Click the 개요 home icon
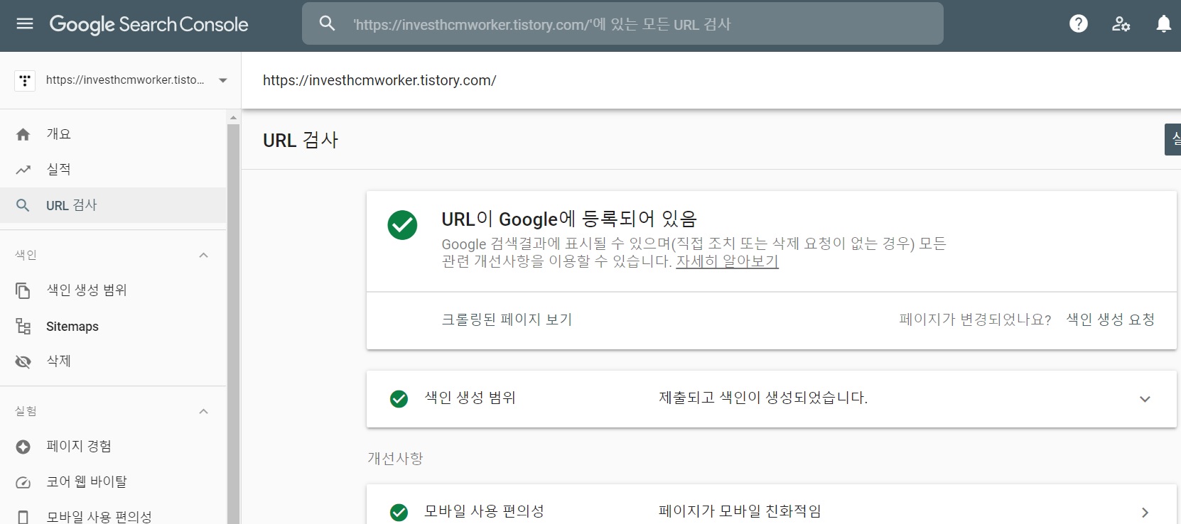 click(23, 134)
